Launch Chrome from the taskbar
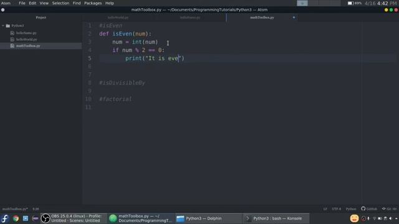The image size is (399, 224). [16, 218]
